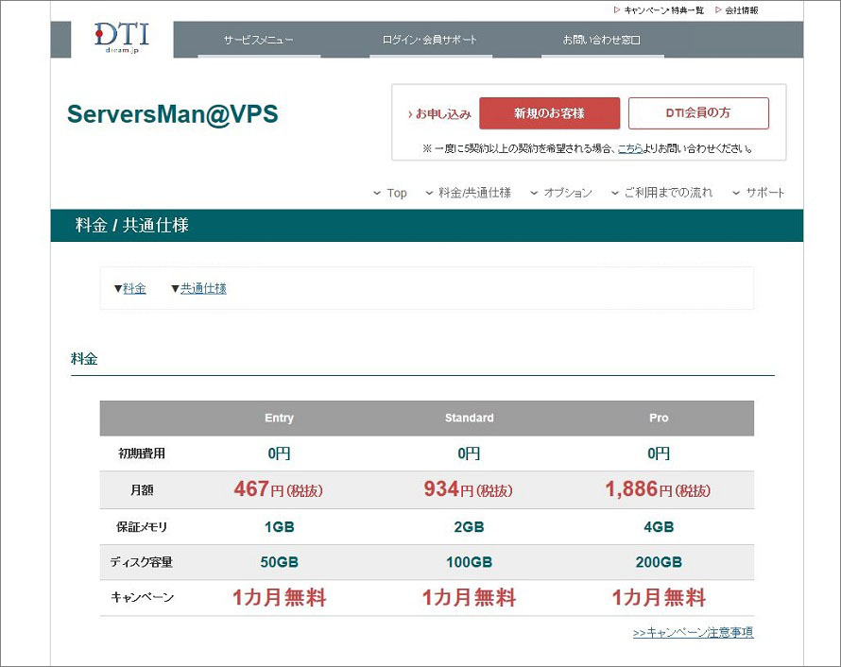This screenshot has width=841, height=667.
Task: Click the 月額 row label
Action: (142, 490)
